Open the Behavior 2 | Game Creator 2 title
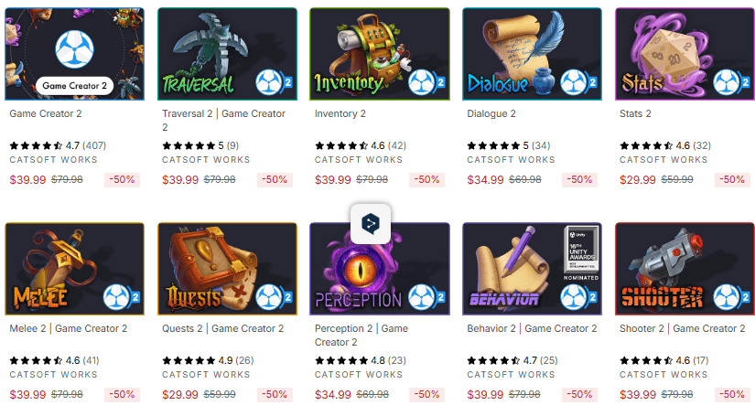This screenshot has height=416, width=755. tap(532, 328)
